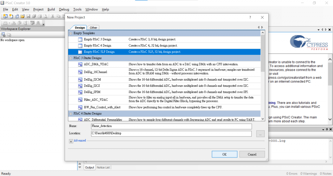Screen dimensions: 333x176
Task: Click the Cancel button
Action: coord(252,154)
